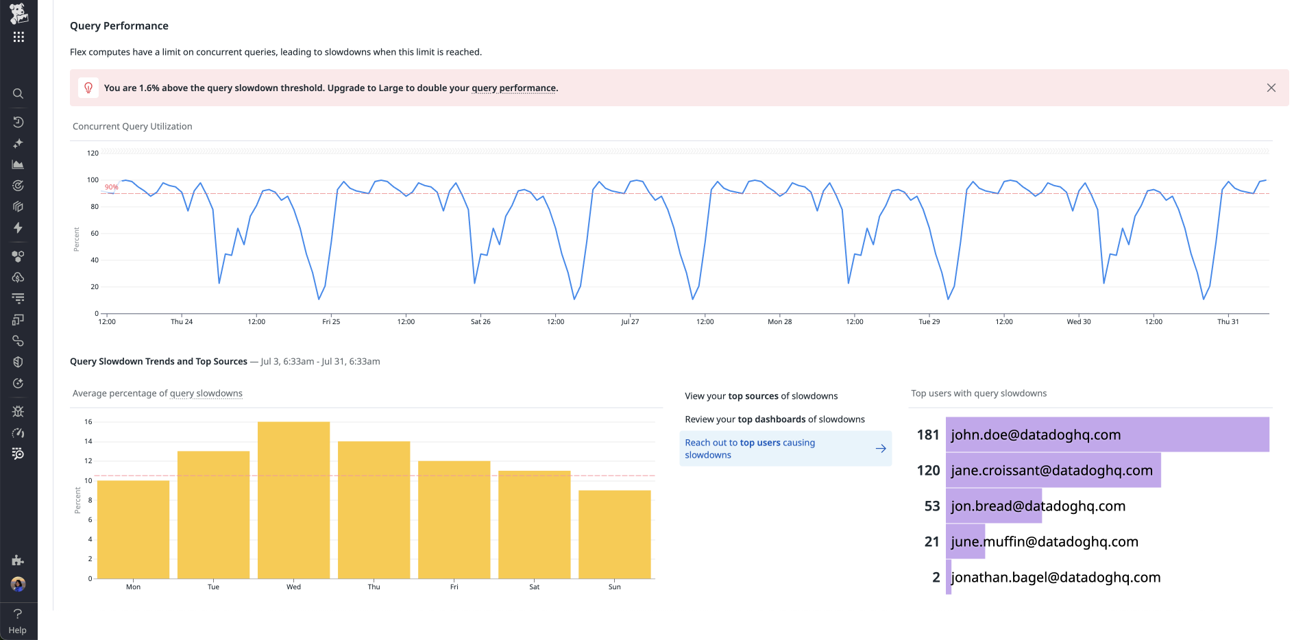Open search from the sidebar
This screenshot has height=640, width=1305.
[19, 94]
